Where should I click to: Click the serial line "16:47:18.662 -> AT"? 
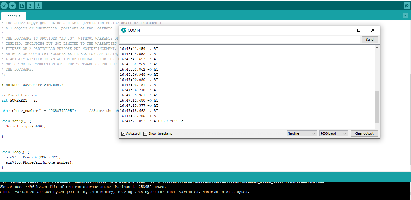coord(139,111)
